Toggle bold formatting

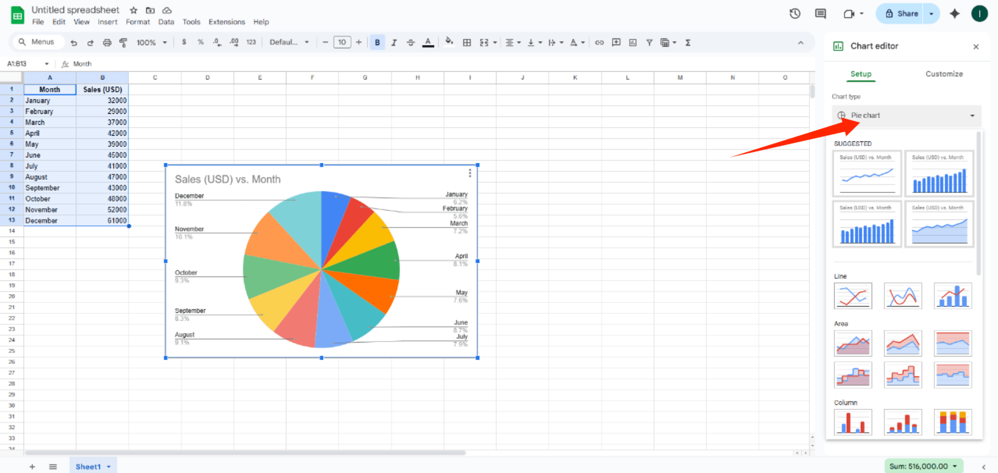(x=377, y=43)
